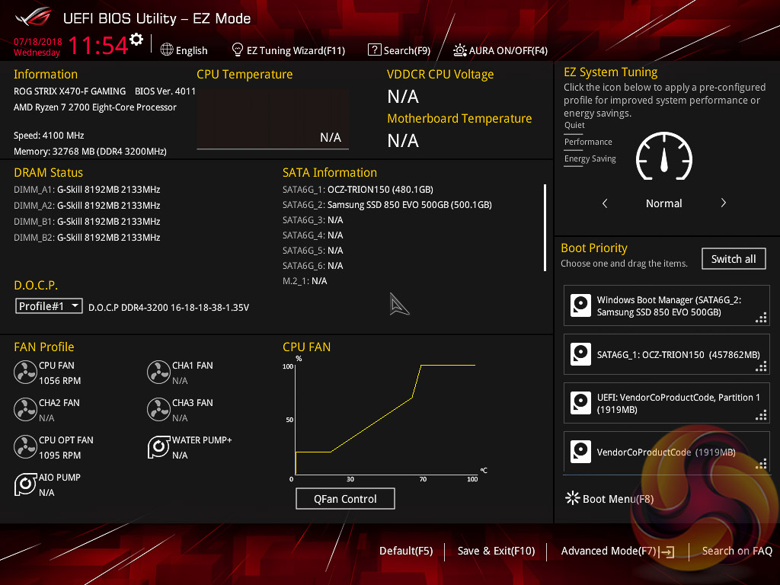The height and width of the screenshot is (585, 780).
Task: Click the AIO PUMP icon
Action: (x=25, y=484)
